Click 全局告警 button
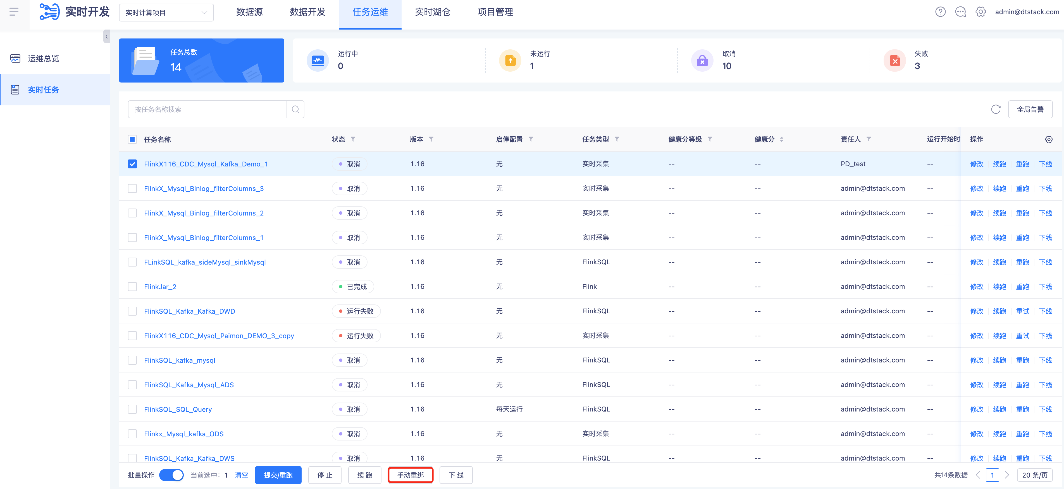Viewport: 1064px width, 489px height. click(x=1030, y=109)
